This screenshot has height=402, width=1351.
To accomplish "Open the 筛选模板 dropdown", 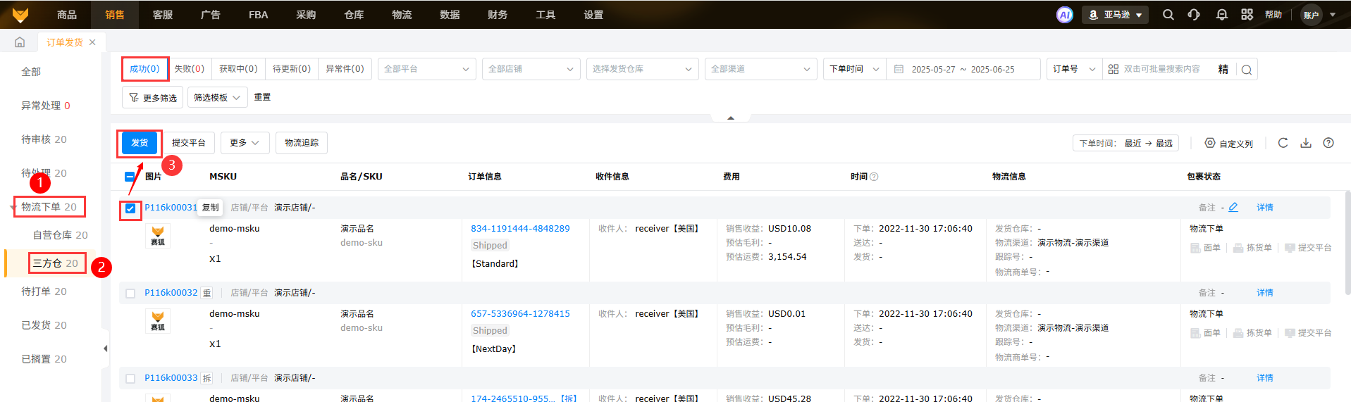I will pos(218,97).
